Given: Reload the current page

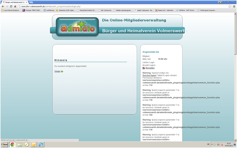Looking at the screenshot, I should (11, 6).
